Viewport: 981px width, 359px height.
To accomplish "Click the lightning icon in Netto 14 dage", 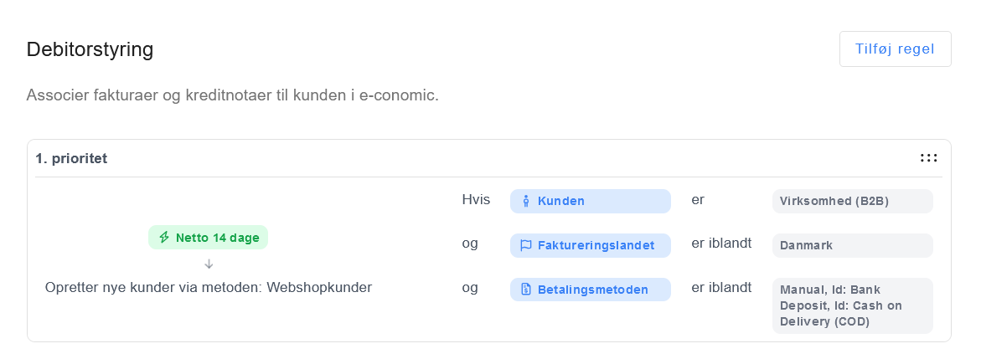I will coord(164,238).
